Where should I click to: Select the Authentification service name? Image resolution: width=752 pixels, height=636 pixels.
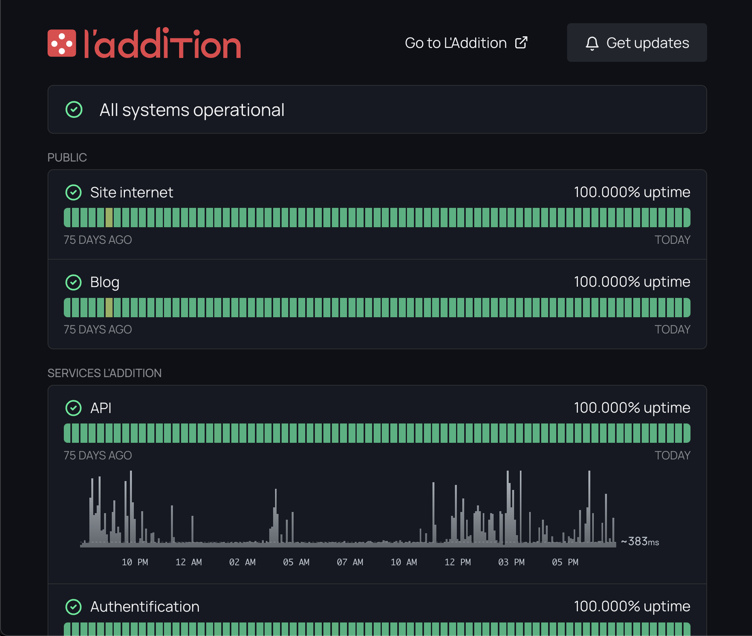point(145,607)
